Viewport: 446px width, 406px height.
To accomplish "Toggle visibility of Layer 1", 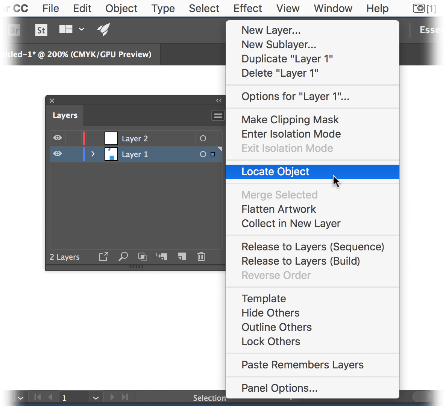I will pyautogui.click(x=58, y=153).
